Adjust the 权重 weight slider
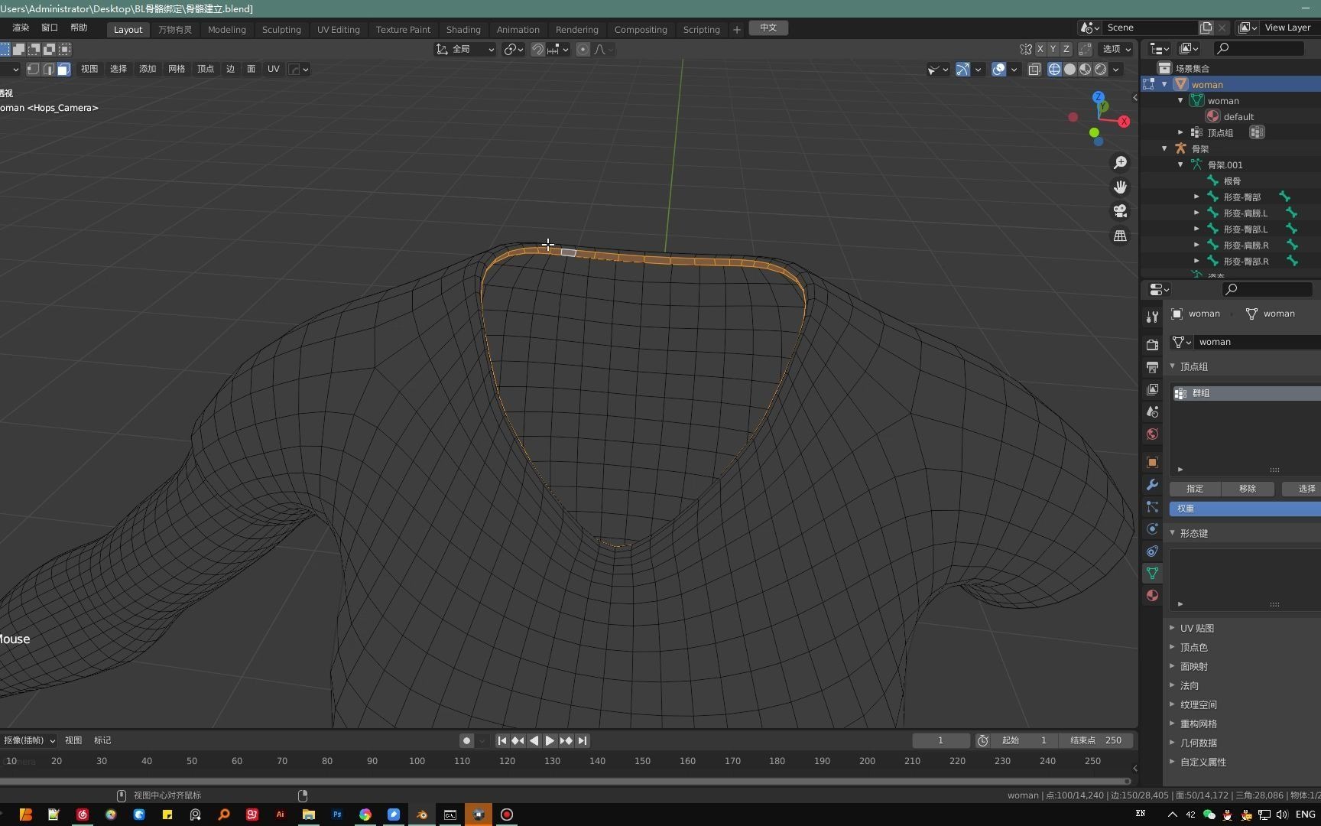Image resolution: width=1321 pixels, height=826 pixels. click(1244, 508)
